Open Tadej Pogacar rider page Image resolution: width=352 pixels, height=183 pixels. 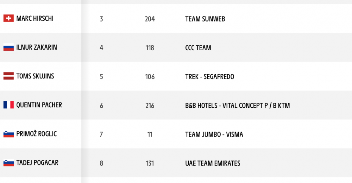pyautogui.click(x=37, y=163)
